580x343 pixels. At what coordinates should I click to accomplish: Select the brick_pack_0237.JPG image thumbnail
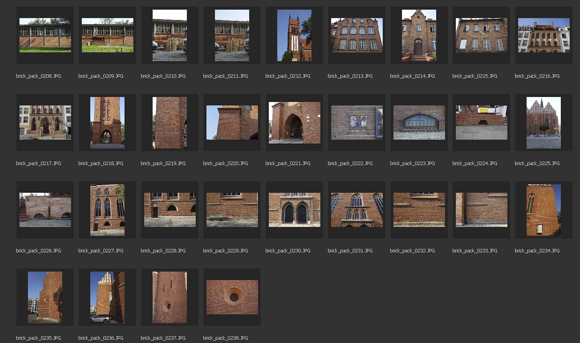(170, 297)
